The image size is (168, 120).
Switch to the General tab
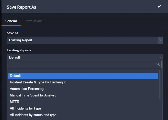(x=11, y=21)
